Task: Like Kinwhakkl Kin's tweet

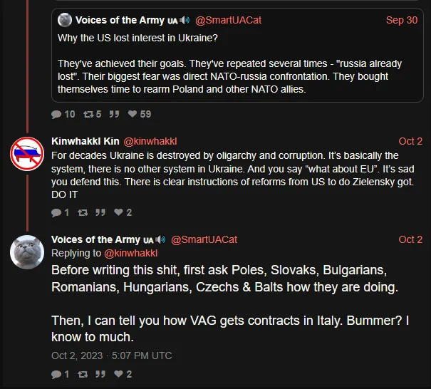Action: [x=119, y=212]
